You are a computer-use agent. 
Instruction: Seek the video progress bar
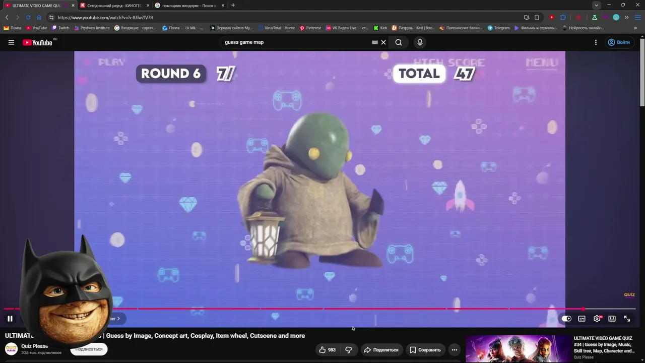[x=319, y=309]
